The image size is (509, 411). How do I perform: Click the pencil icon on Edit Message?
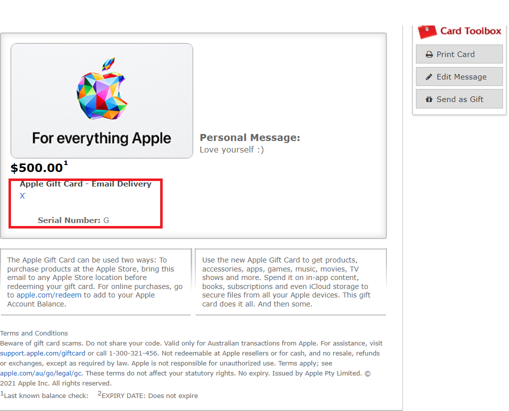(429, 77)
